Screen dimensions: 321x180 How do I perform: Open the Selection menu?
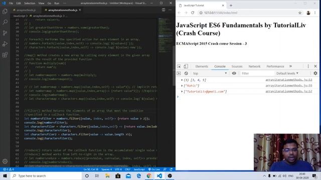click(x=30, y=3)
